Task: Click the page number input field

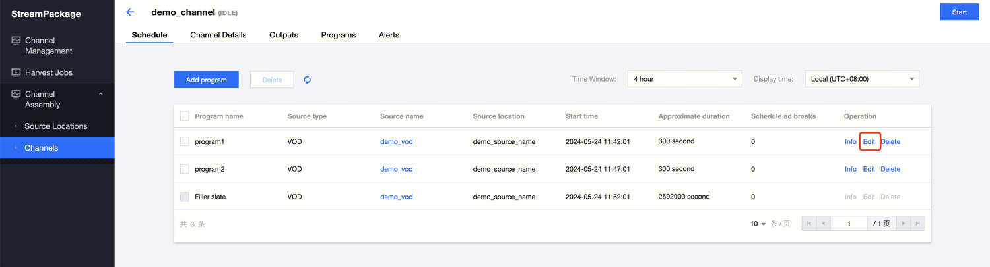Action: 849,224
